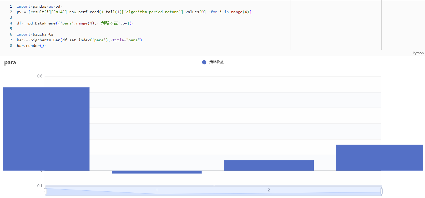The image size is (425, 198).
Task: Click the 策略收益 legend label text
Action: (x=216, y=62)
